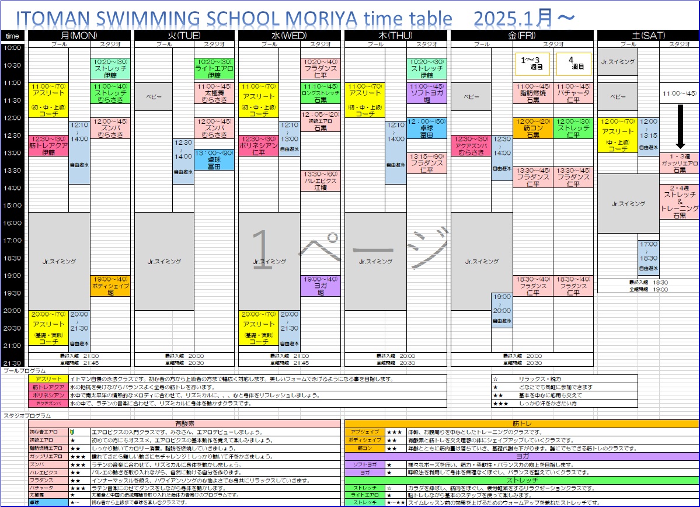Select Thursday's 13:15~(90) フラダンス 仁平 class
The height and width of the screenshot is (507, 700).
[427, 163]
